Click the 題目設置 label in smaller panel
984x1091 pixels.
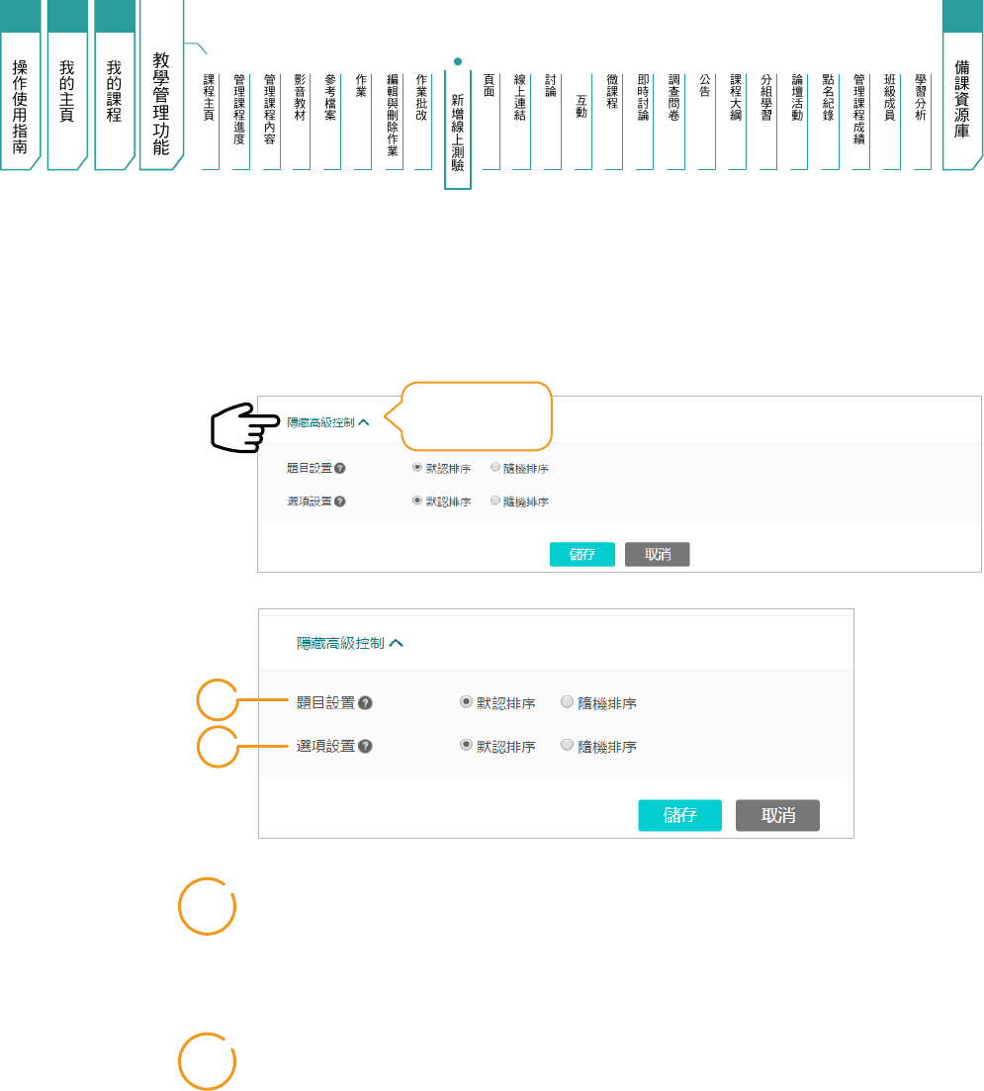pyautogui.click(x=309, y=468)
